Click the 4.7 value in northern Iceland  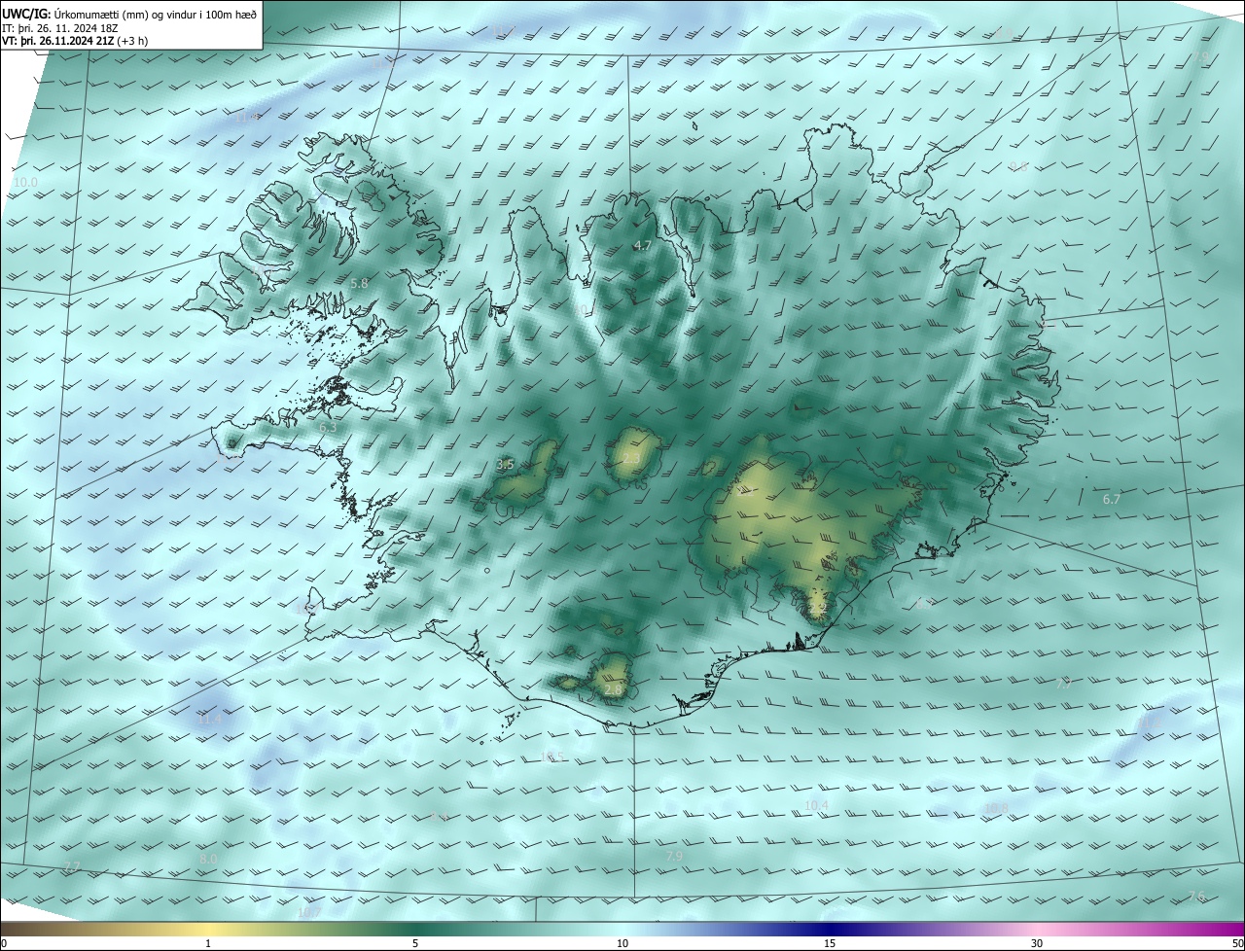click(642, 246)
